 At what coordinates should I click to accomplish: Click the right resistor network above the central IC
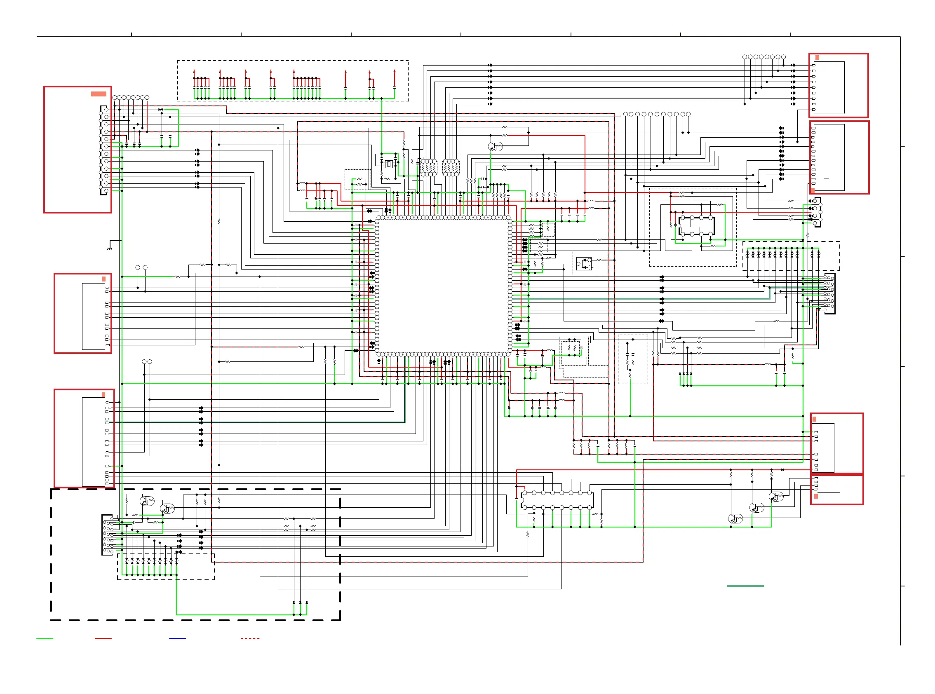click(x=451, y=168)
